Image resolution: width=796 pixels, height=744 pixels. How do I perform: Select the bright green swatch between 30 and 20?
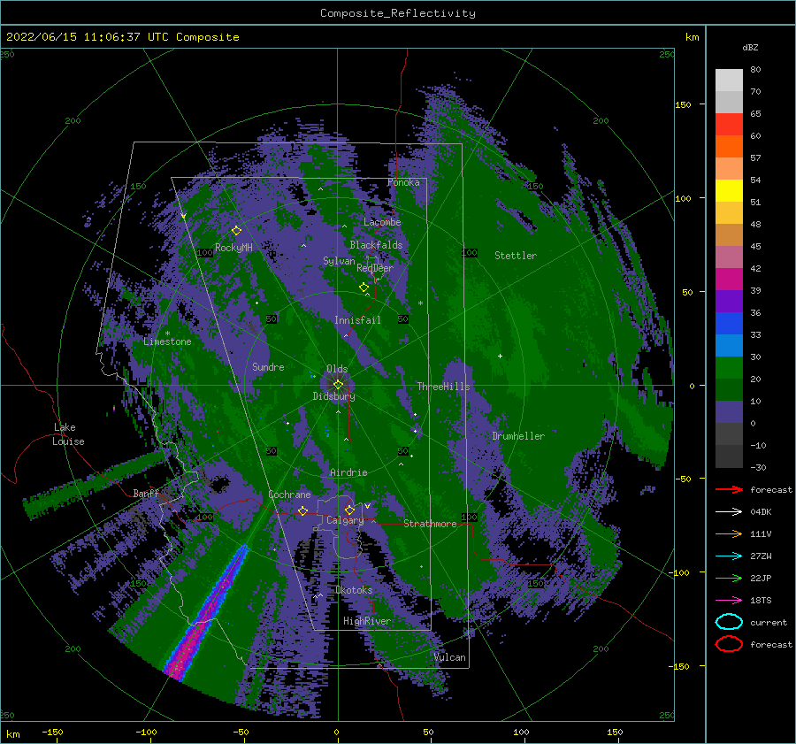coord(729,367)
